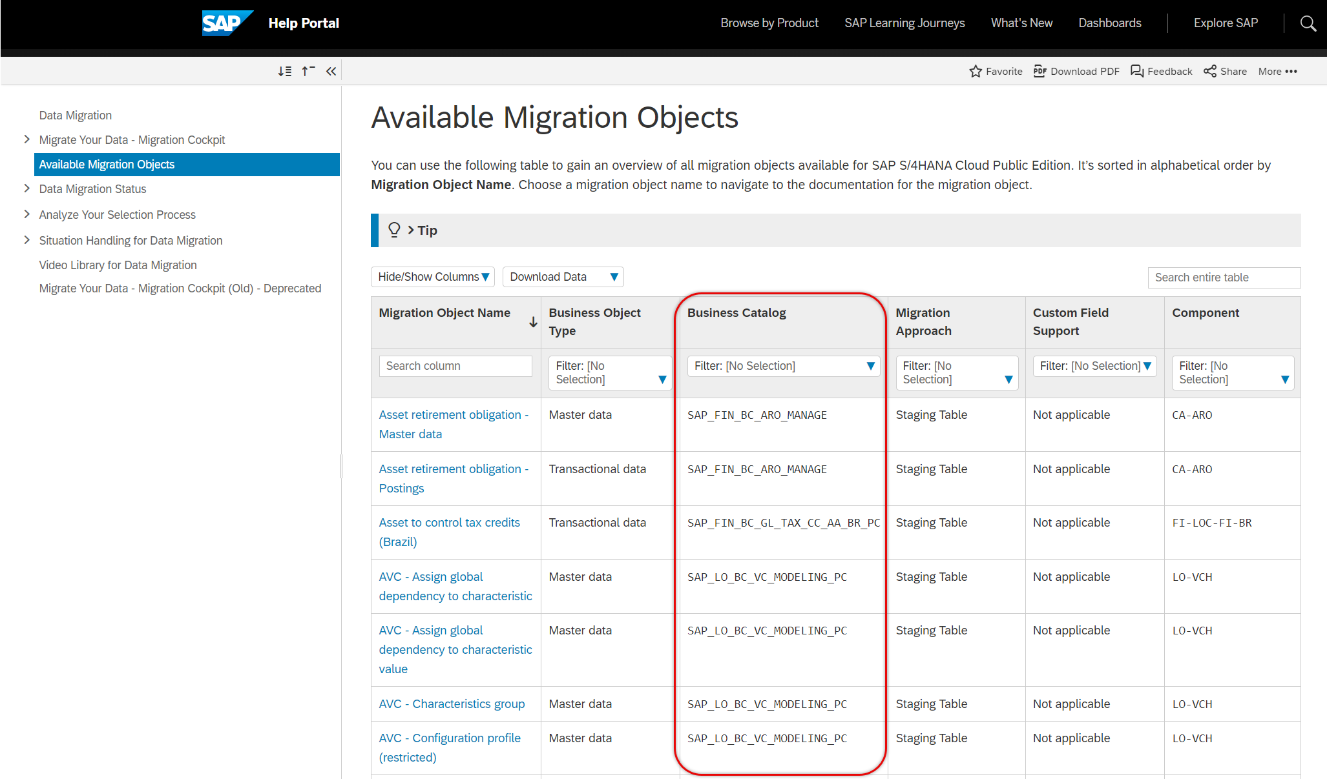Expand Data Migration Status tree node
This screenshot has height=779, width=1327.
point(26,188)
